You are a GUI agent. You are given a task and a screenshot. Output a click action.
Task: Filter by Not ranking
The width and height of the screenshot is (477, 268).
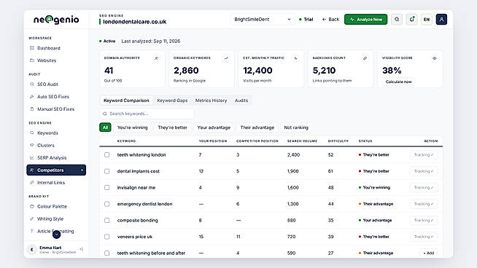296,127
